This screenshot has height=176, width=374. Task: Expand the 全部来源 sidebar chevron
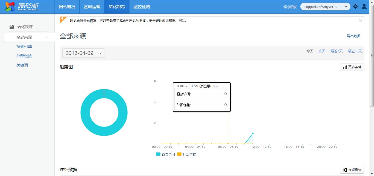pyautogui.click(x=46, y=37)
